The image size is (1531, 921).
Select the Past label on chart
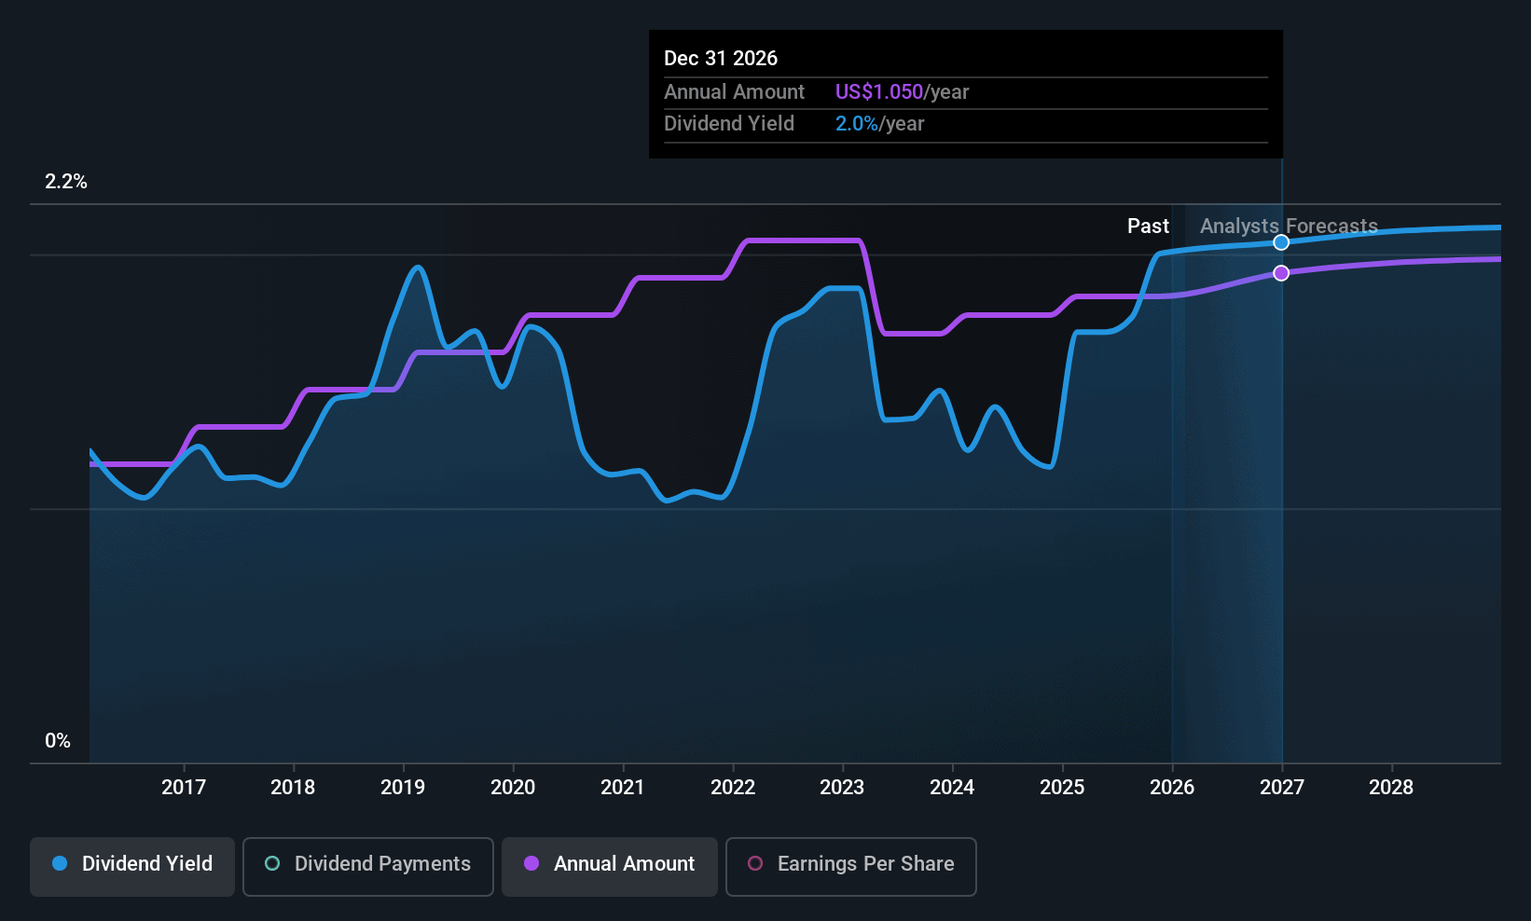1148,227
